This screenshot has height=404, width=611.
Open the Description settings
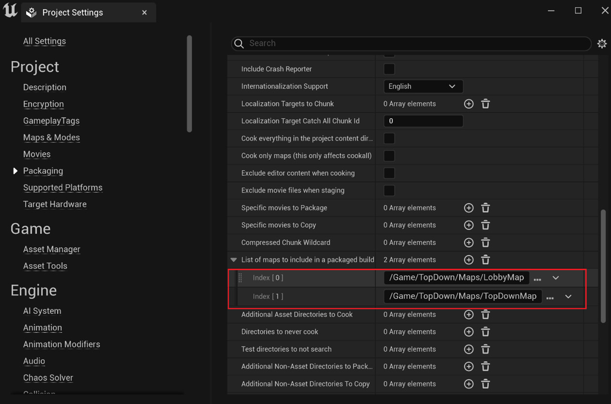coord(45,87)
